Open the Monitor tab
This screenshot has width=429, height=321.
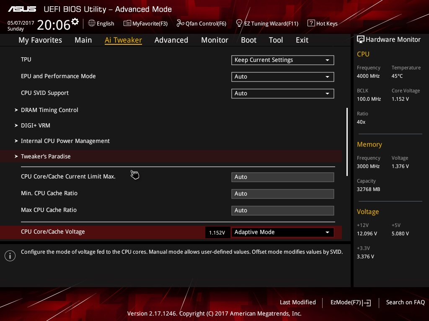click(x=215, y=40)
